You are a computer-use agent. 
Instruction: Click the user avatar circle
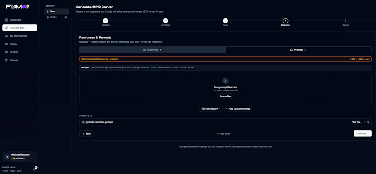click(7, 157)
